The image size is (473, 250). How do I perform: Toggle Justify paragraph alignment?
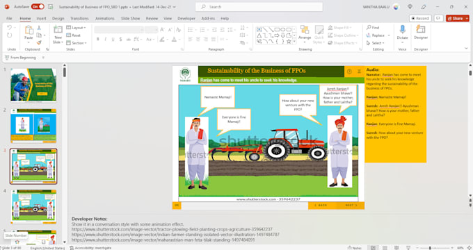click(214, 40)
